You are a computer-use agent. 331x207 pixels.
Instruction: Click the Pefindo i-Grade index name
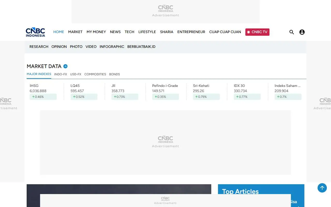tap(165, 86)
